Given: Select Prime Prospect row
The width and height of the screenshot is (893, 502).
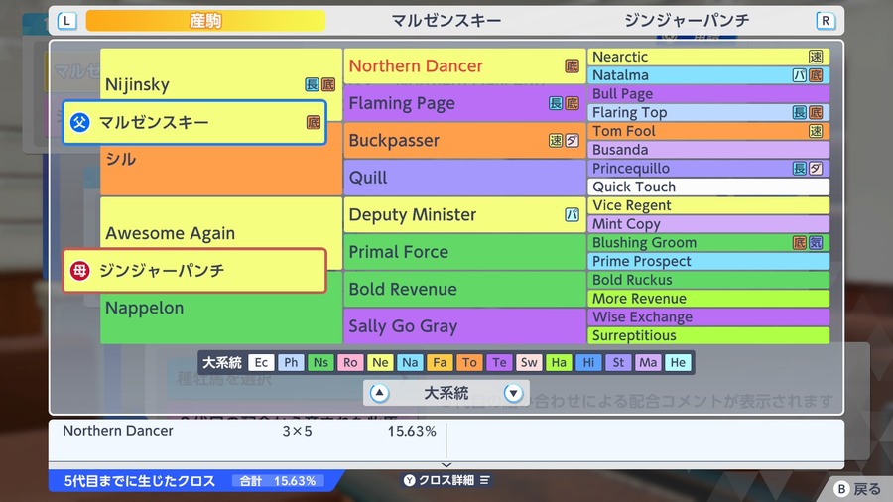Looking at the screenshot, I should pos(708,261).
